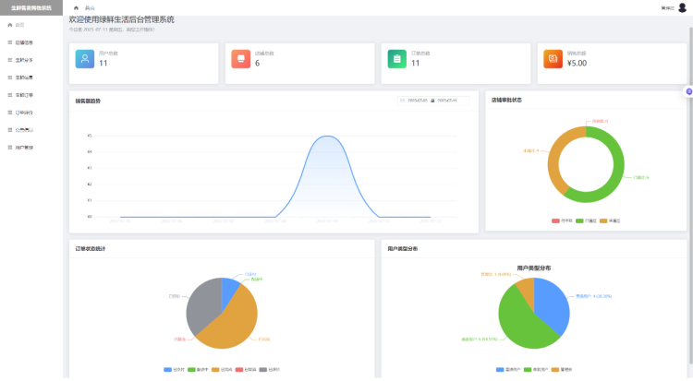Click the blue user total (用户总数) card icon
Screen dimensions: 693x381
[x=85, y=59]
